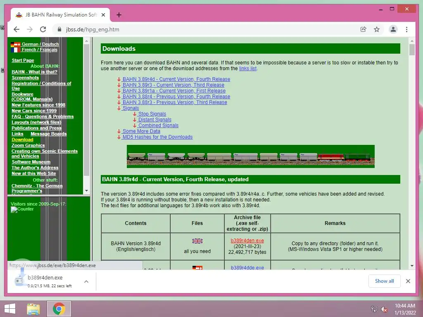Viewport: 423px width, 317px height.
Task: Jump to MD5 Hashes for the Downloads
Action: pos(157,137)
